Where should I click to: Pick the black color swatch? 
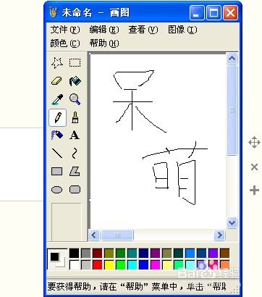point(74,254)
